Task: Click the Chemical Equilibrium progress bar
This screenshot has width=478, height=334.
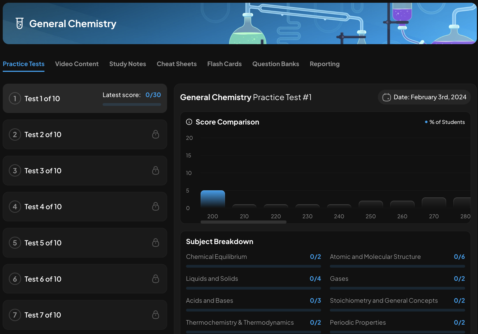Action: [254, 266]
